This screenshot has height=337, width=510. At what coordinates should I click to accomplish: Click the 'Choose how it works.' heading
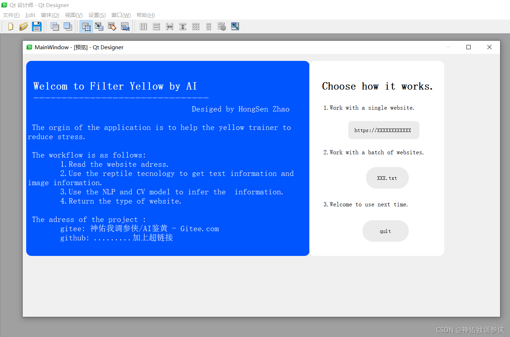pos(377,86)
